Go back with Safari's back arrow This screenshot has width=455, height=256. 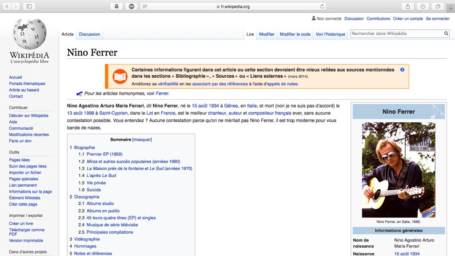tap(7, 6)
